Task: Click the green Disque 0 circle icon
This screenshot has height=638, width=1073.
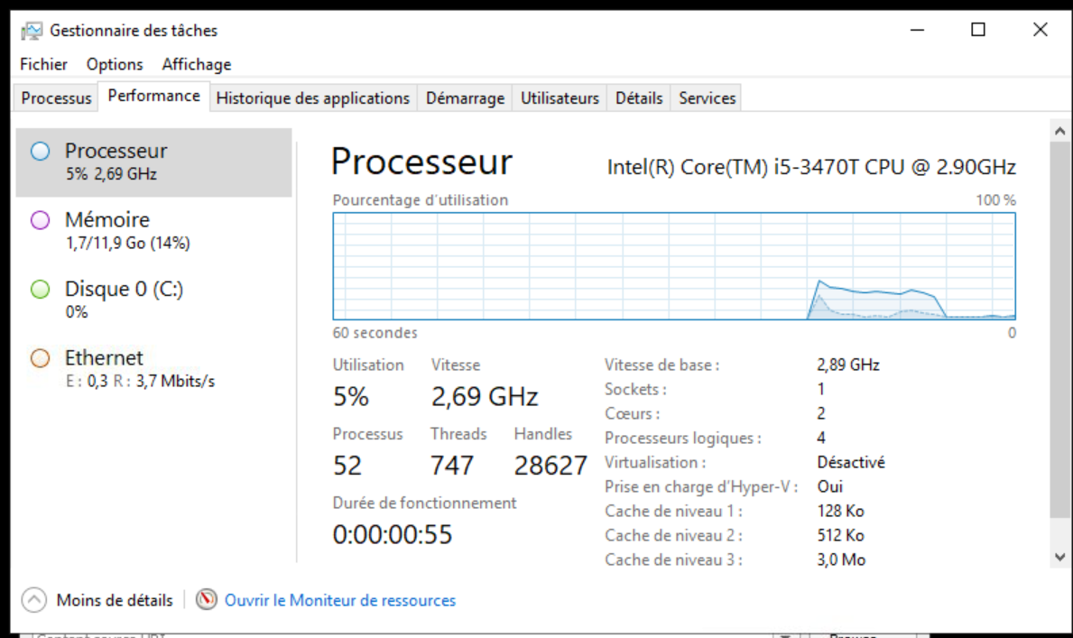Action: (41, 290)
